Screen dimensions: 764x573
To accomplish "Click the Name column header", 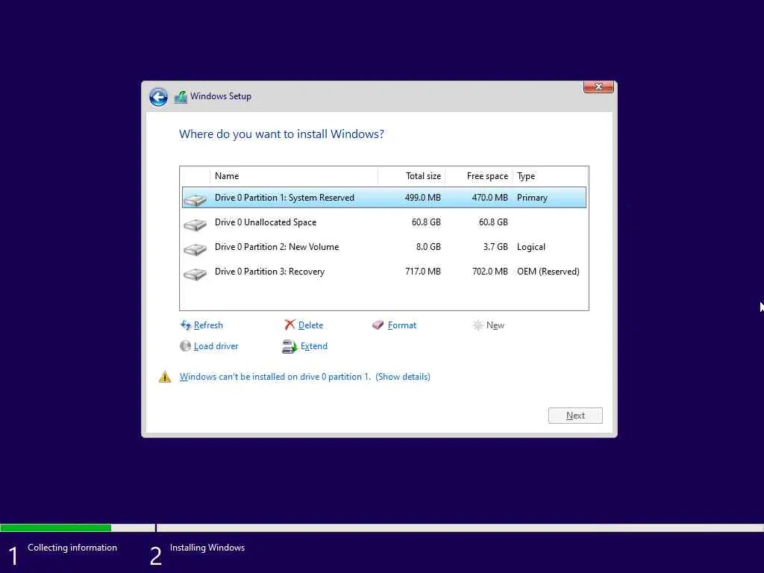I will coord(294,176).
